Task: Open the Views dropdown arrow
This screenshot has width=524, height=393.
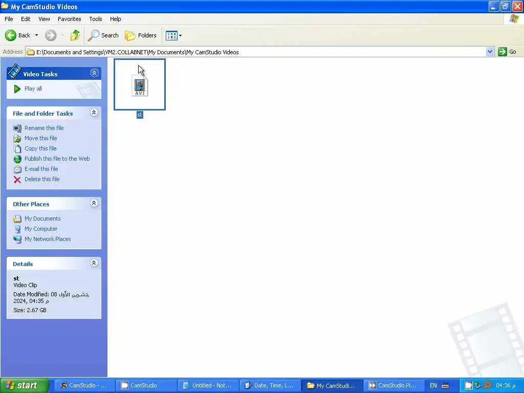Action: (181, 35)
